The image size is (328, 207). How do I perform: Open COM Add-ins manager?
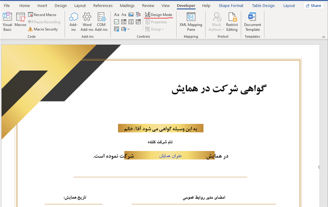tap(101, 21)
